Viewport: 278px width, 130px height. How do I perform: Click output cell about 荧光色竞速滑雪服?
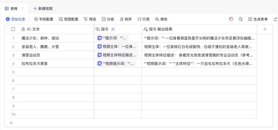coord(199,55)
